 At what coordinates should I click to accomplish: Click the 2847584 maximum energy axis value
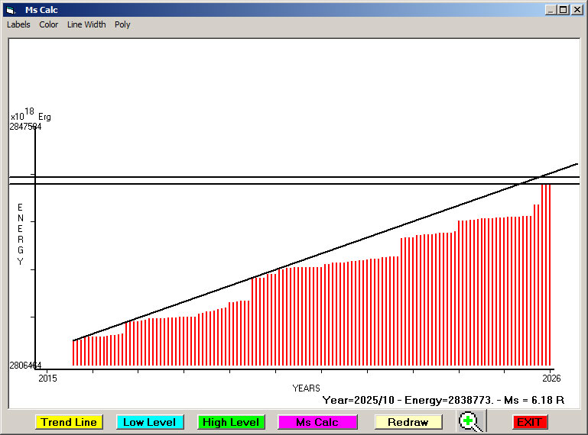tap(25, 127)
